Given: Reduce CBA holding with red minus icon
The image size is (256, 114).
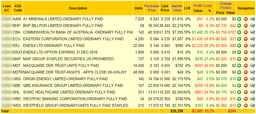Looking at the screenshot, I should (246, 32).
